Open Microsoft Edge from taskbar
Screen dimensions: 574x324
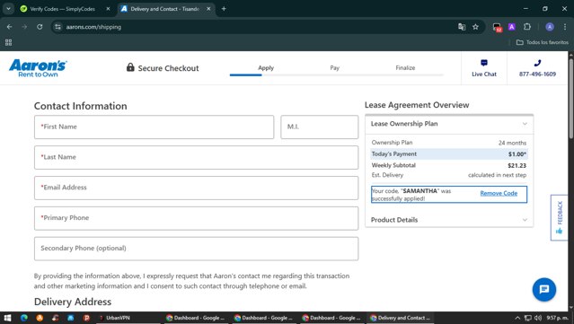[24, 318]
